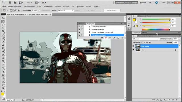Select the Eraser tool
This screenshot has width=182, height=102.
click(x=3, y=51)
